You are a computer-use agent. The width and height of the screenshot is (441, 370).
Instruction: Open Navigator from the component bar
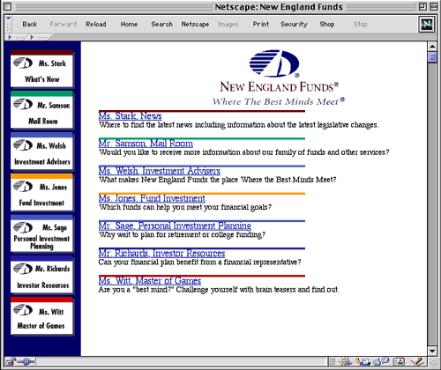coord(345,361)
